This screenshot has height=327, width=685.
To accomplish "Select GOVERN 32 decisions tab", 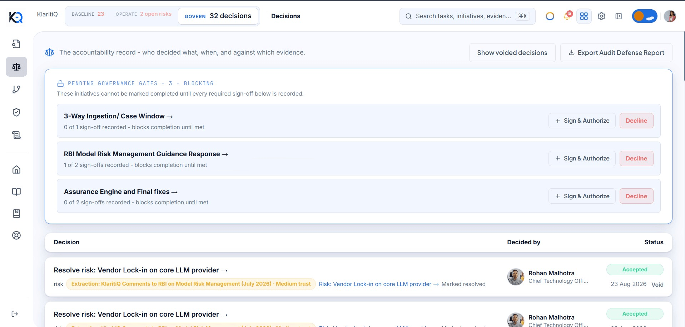I will [x=218, y=16].
